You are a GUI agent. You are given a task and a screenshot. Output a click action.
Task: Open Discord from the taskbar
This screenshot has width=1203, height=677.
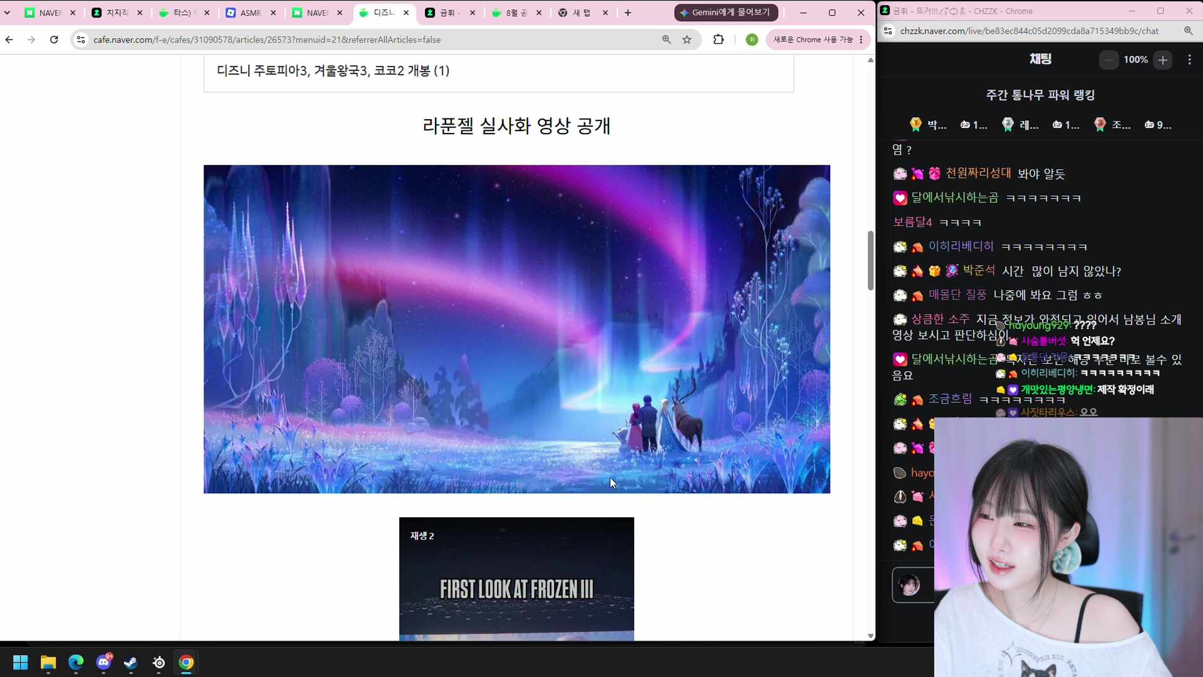(103, 663)
